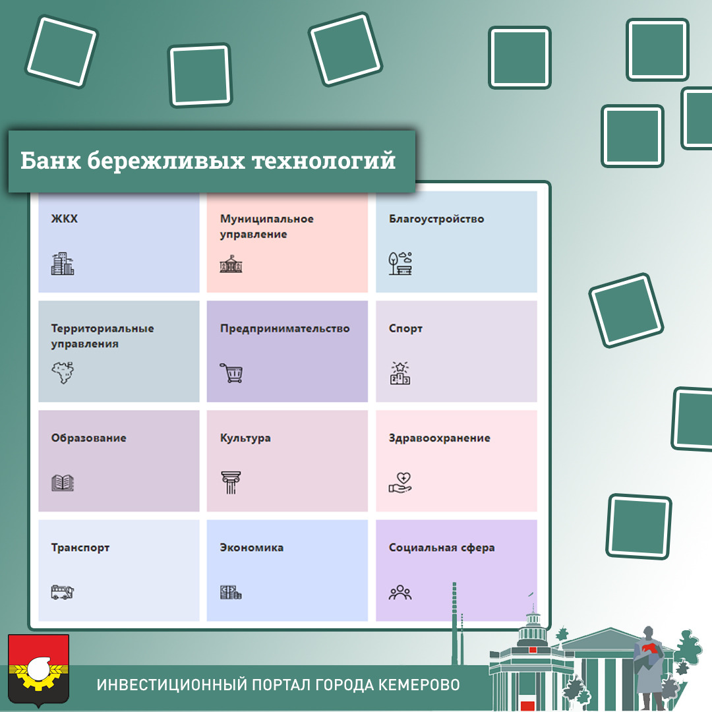712x712 pixels.
Task: Click the shopping cart icon
Action: click(x=231, y=372)
